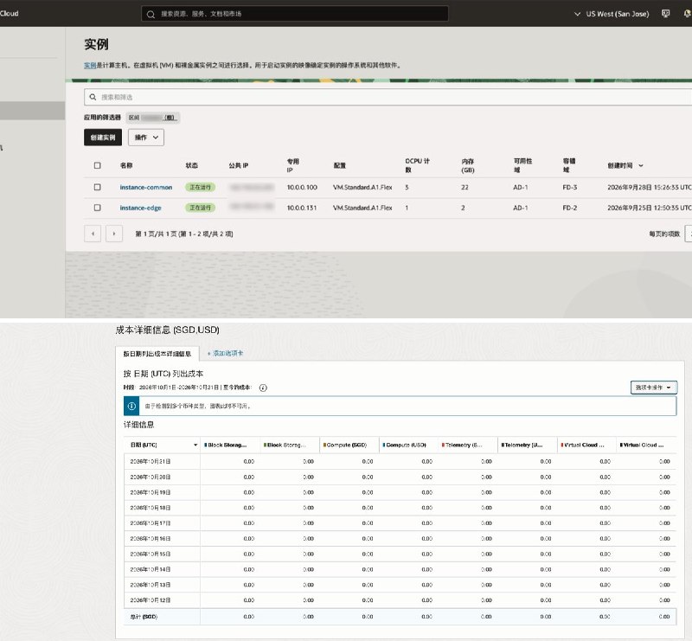The height and width of the screenshot is (641, 692).
Task: Click the FD-2 fault domain cell
Action: (570, 208)
